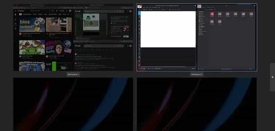Select the file manager window in Workspace 2
Image resolution: width=275 pixels, height=131 pixels.
pyautogui.click(x=227, y=37)
